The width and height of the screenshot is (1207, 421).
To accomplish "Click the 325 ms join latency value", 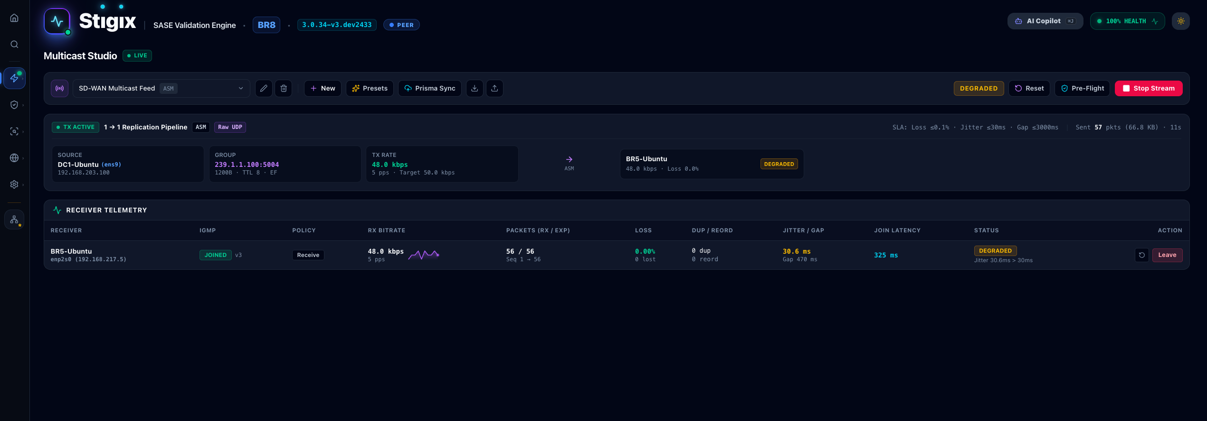I will 886,255.
